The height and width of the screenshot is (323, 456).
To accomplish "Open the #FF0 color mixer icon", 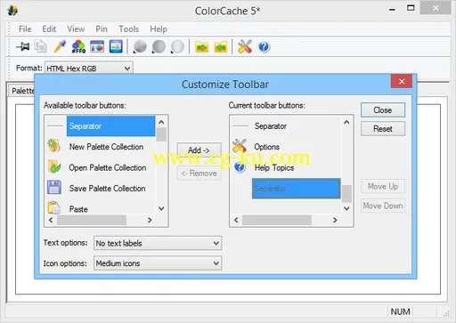I will (78, 47).
